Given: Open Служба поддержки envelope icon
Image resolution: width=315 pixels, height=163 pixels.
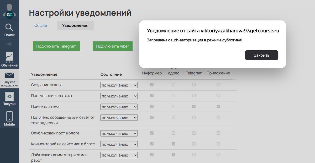Looking at the screenshot, I should click(9, 76).
